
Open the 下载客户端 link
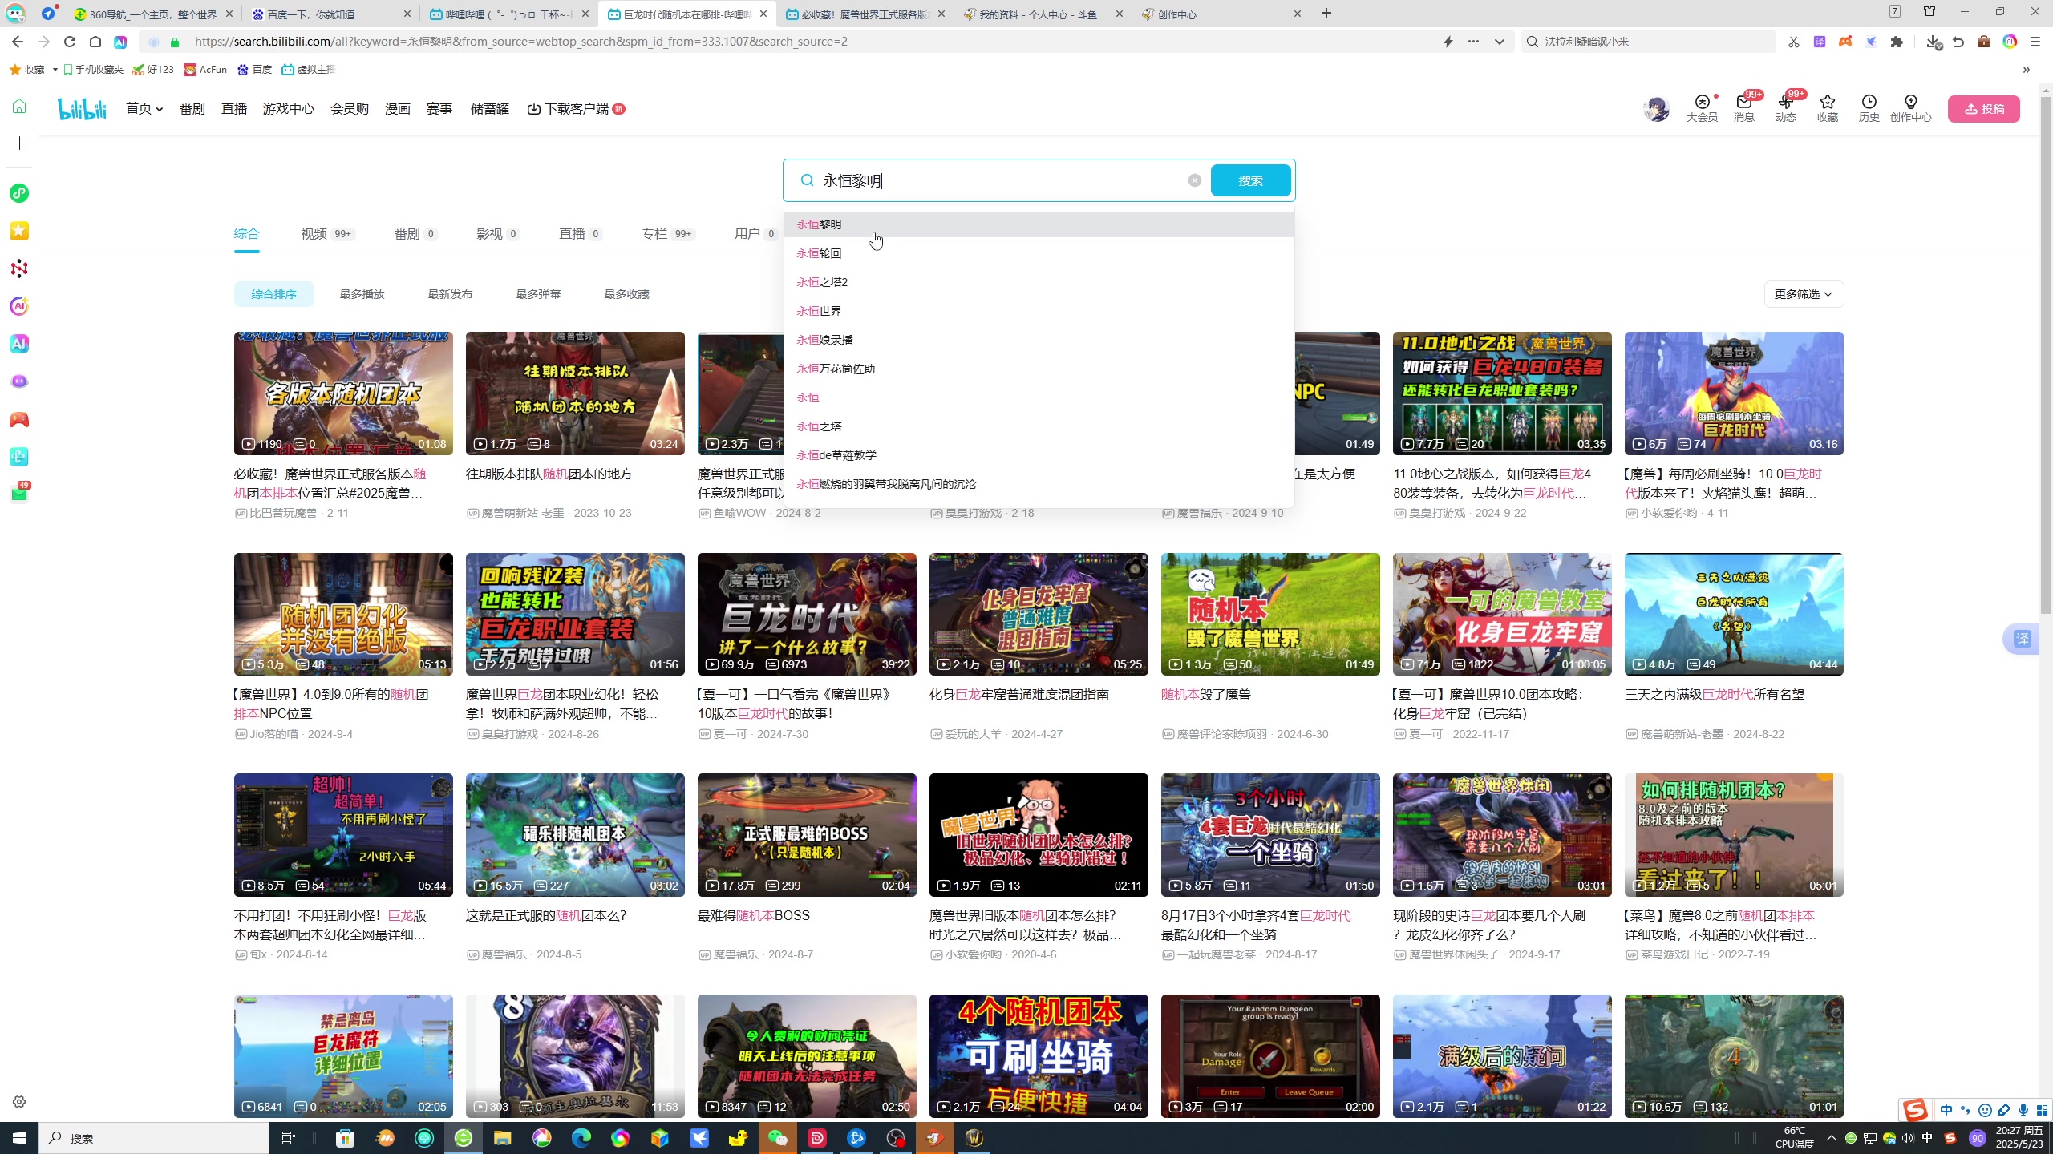click(576, 108)
